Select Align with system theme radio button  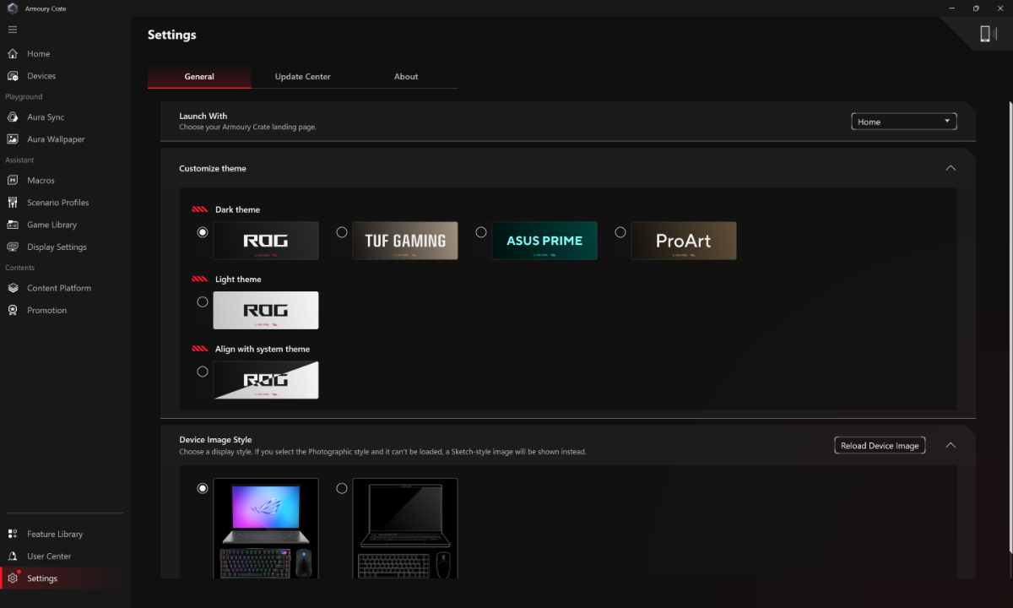[x=203, y=372]
